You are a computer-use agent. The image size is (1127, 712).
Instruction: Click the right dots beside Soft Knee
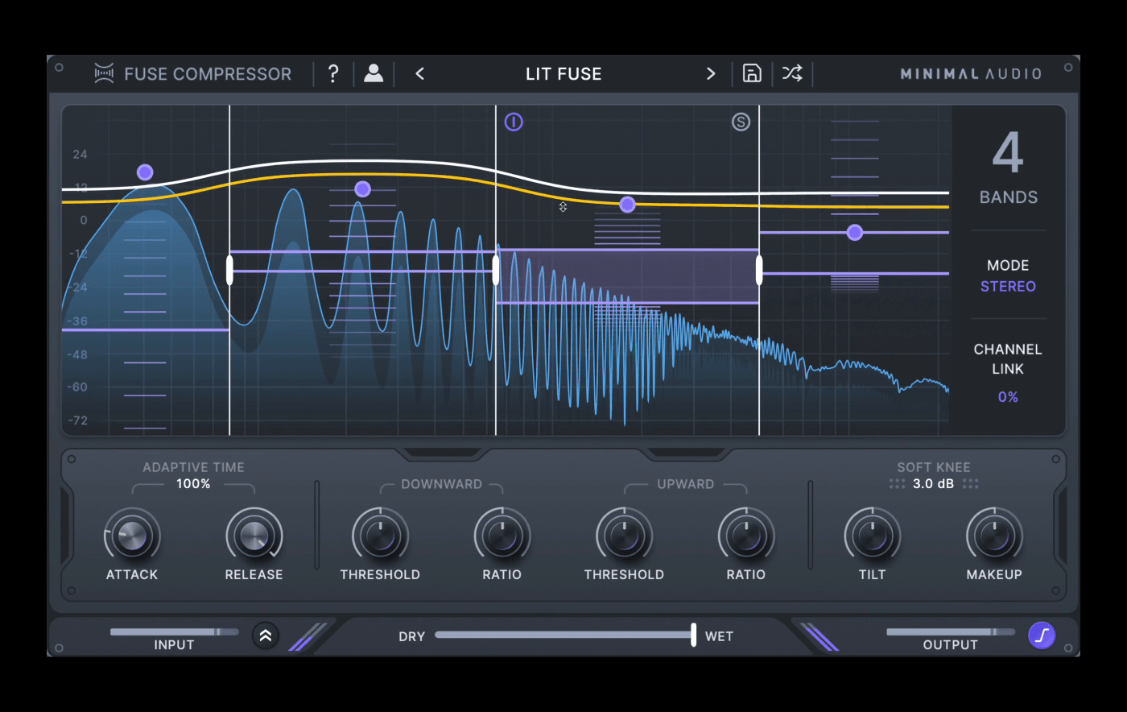[971, 483]
